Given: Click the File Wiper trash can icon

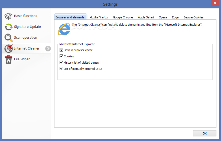Looking at the screenshot, I should click(8, 59).
